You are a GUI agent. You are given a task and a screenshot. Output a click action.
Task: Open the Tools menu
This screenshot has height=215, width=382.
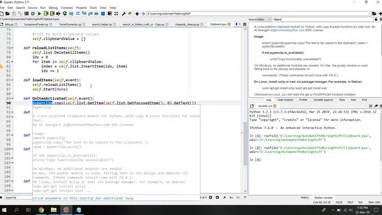(x=93, y=8)
